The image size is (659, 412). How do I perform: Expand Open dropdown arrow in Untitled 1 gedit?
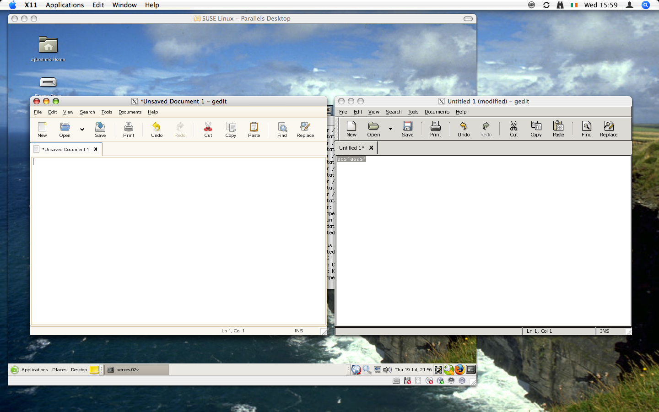[390, 129]
